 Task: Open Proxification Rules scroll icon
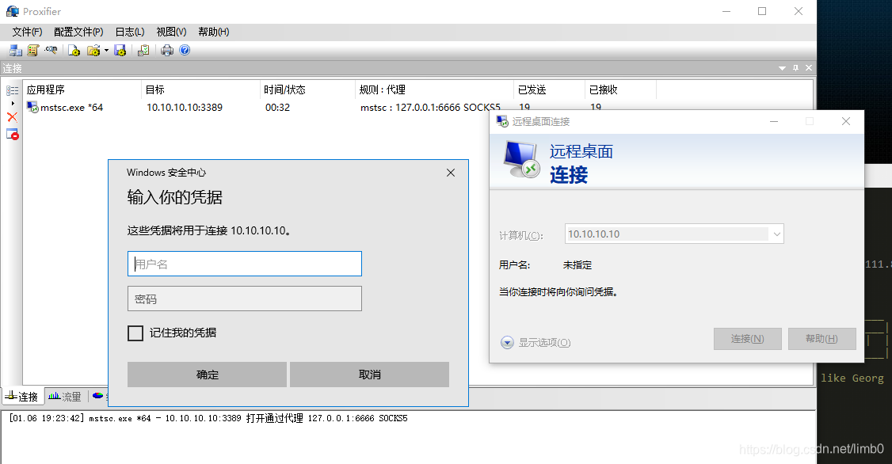(x=33, y=51)
